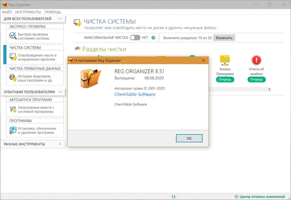This screenshot has width=291, height=200.
Task: Click the Explorer thumbnails folder icon
Action: tap(225, 60)
